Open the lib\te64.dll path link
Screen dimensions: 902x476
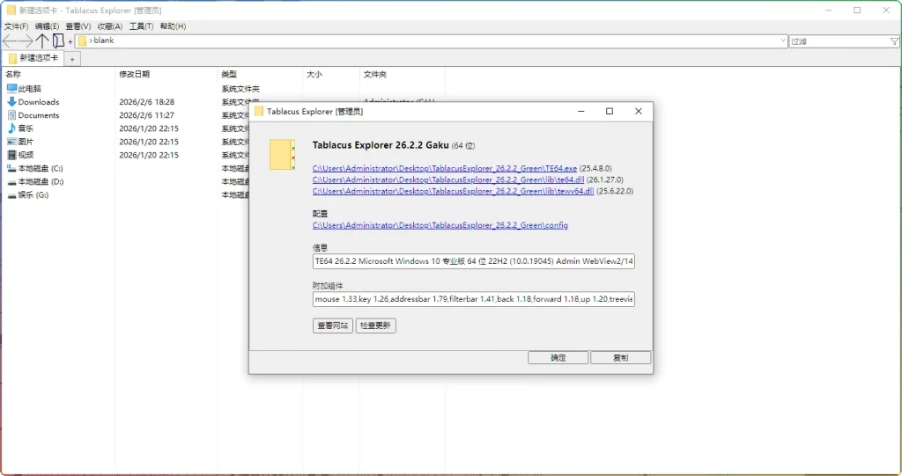448,180
